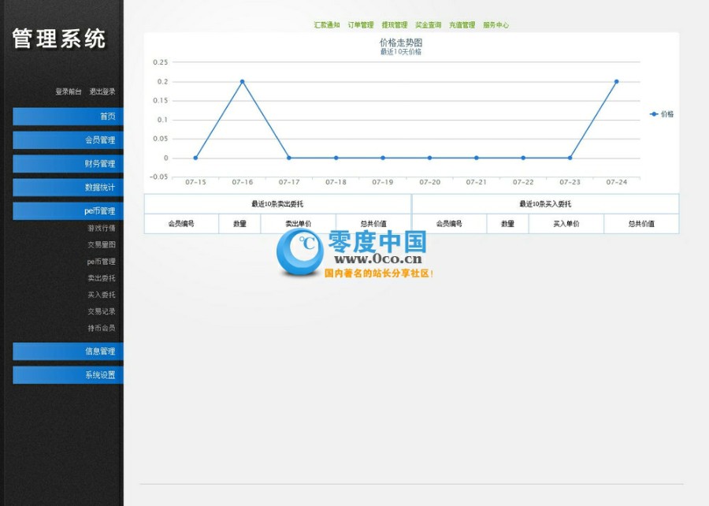
Task: Click the 登录前台 link
Action: pyautogui.click(x=69, y=91)
